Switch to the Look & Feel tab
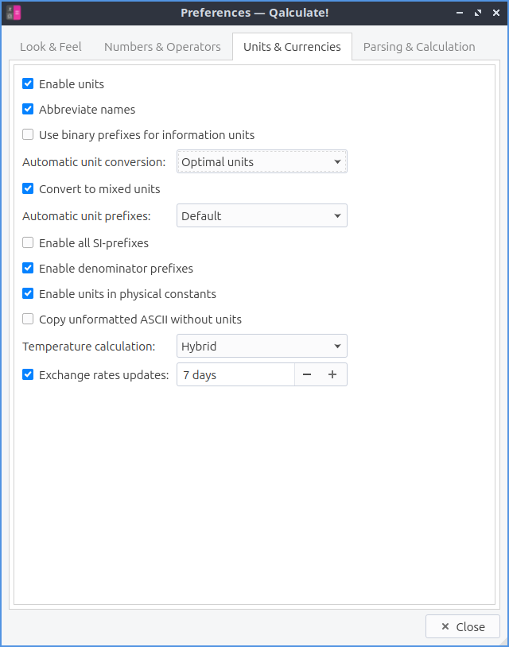 pyautogui.click(x=51, y=47)
